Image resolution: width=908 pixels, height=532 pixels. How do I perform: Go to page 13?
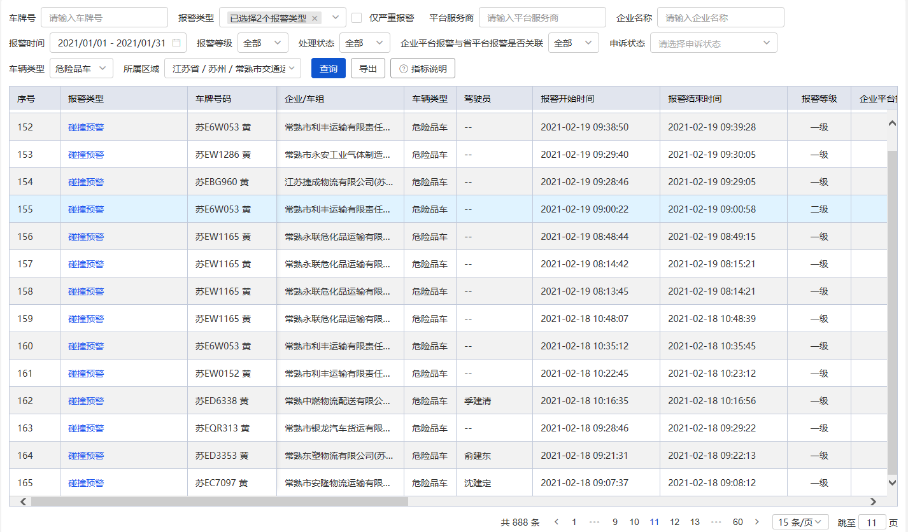pos(695,522)
